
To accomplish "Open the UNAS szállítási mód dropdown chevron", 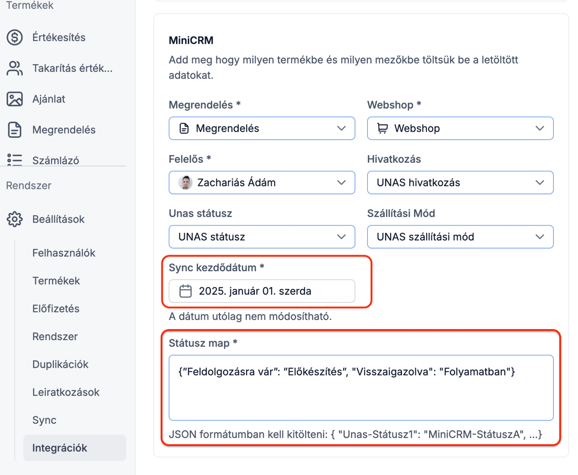I will [x=540, y=237].
